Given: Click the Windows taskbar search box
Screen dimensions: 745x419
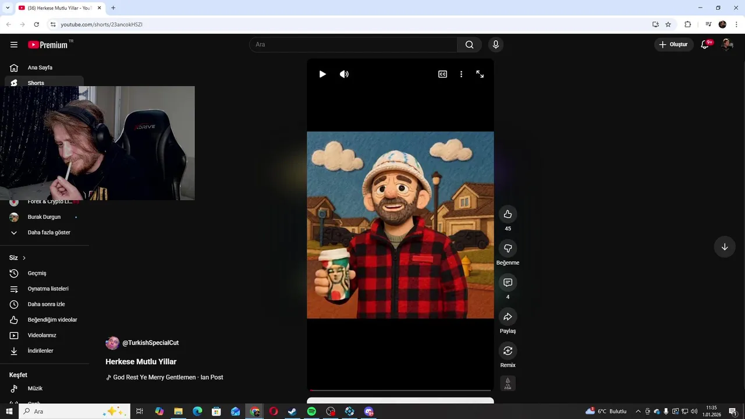Looking at the screenshot, I should click(x=74, y=411).
